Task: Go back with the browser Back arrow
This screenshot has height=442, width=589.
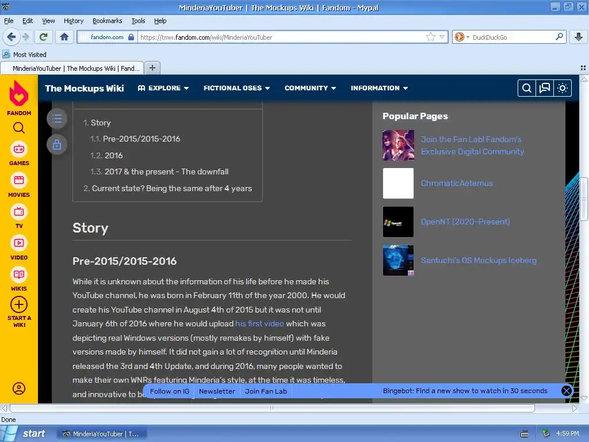Action: 12,37
